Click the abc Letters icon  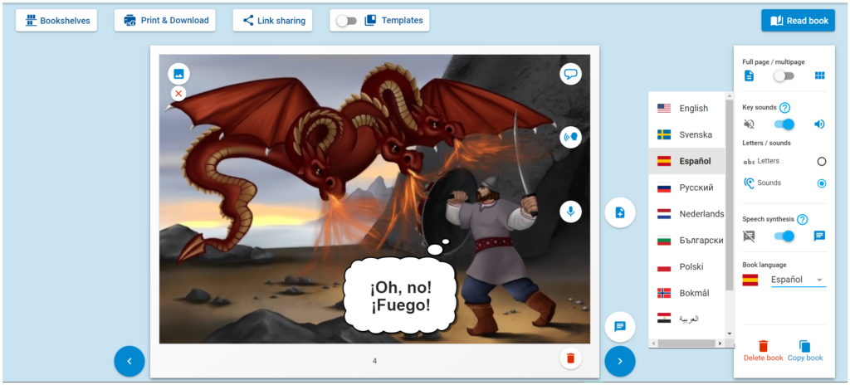point(750,161)
